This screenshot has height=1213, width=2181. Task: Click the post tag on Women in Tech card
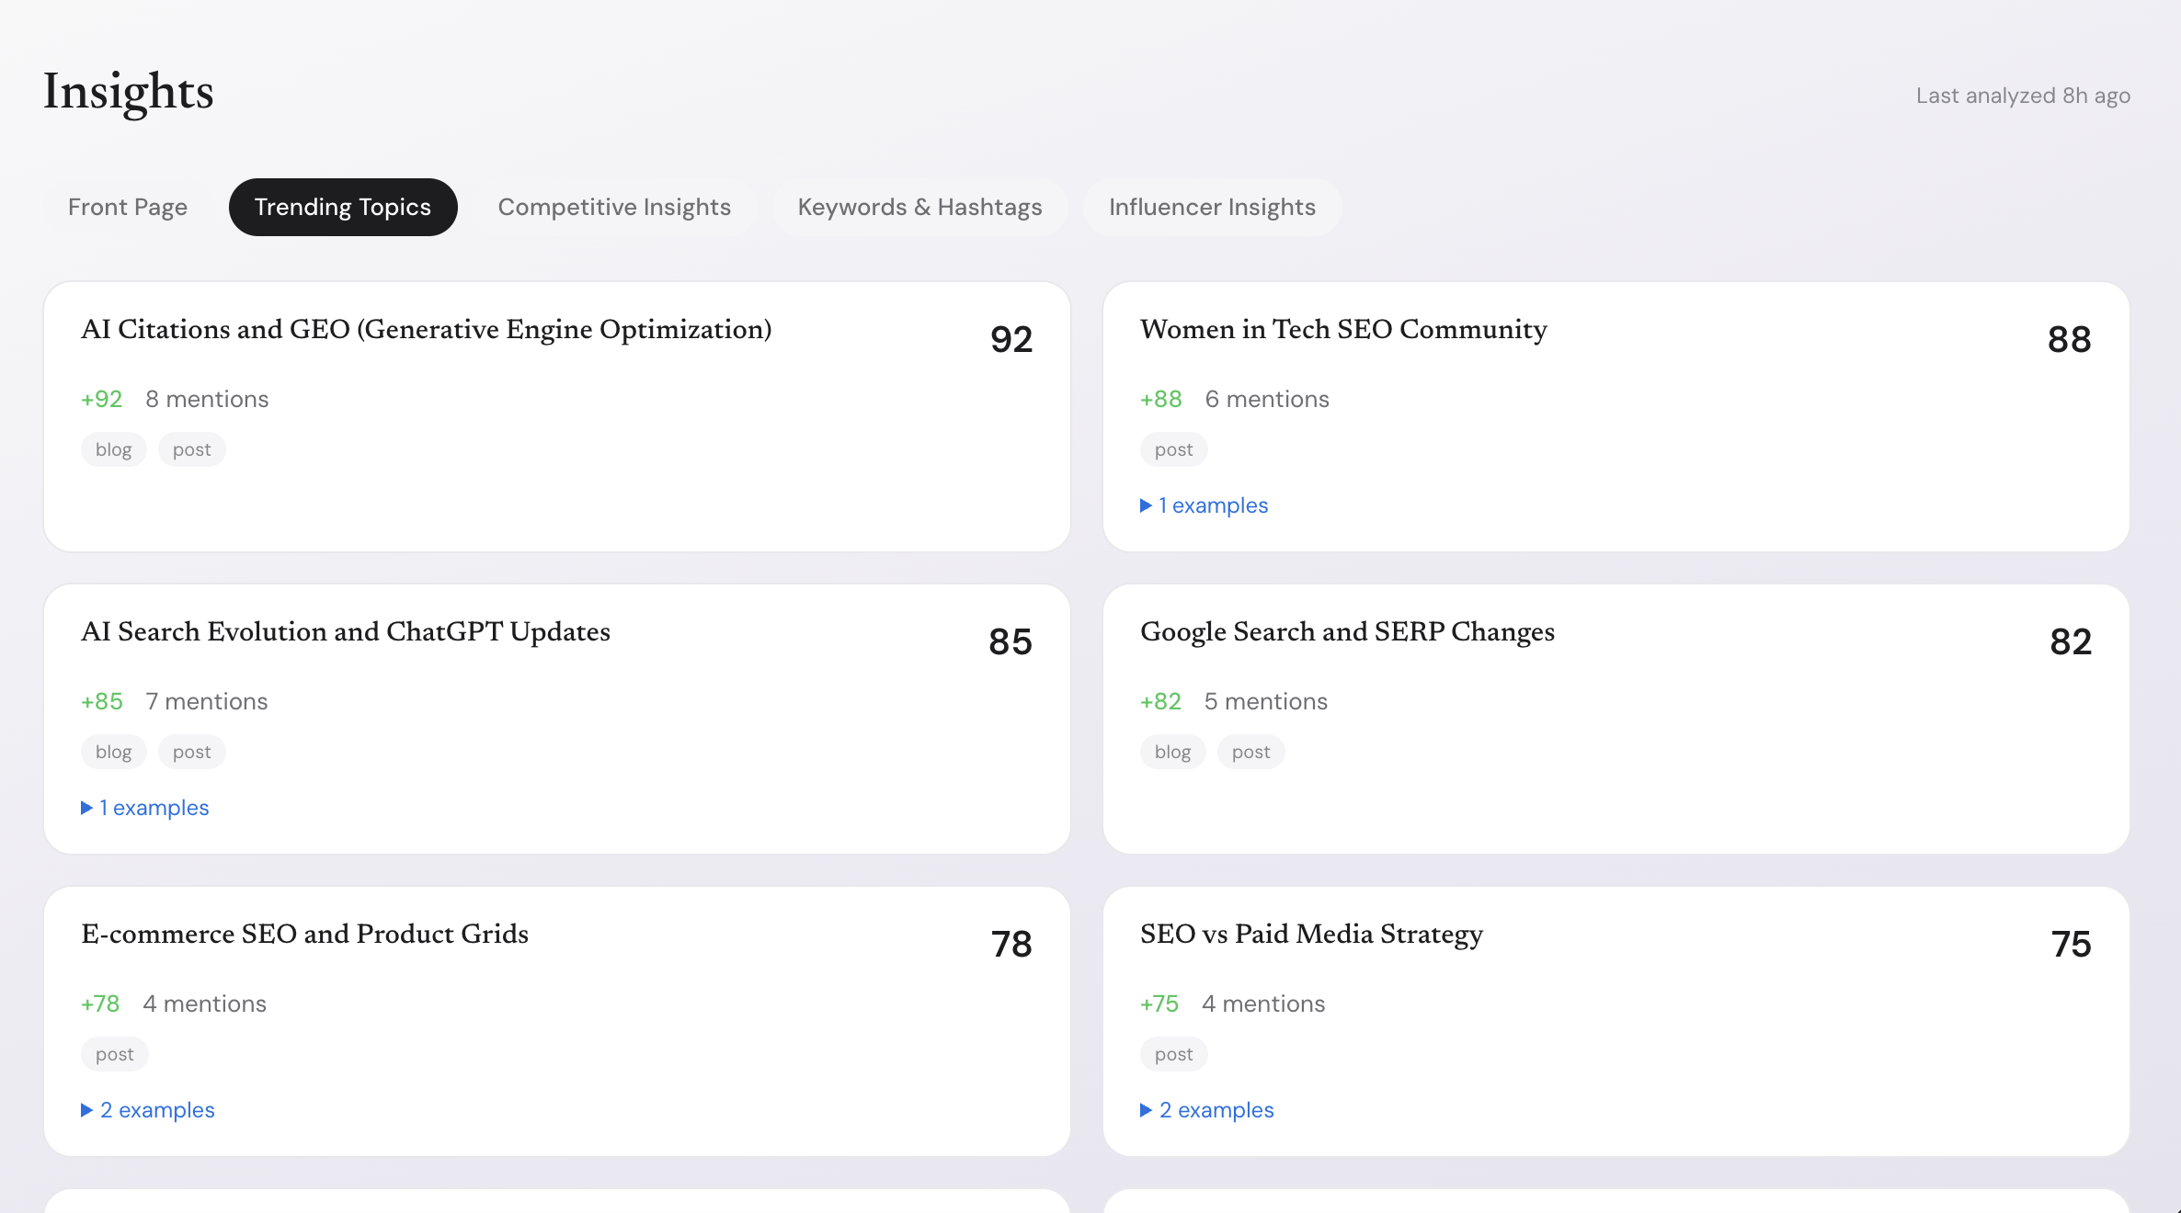(x=1173, y=449)
